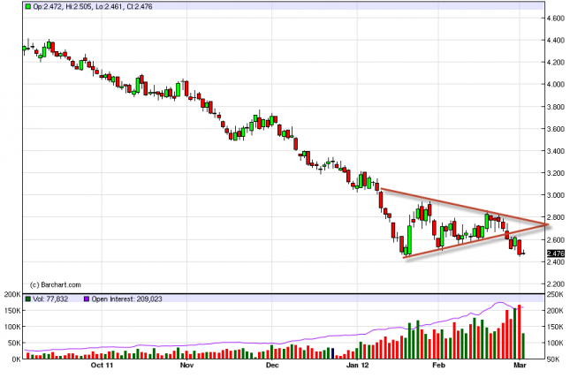
Task: Click the 250K right open interest axis label
Action: tap(556, 294)
